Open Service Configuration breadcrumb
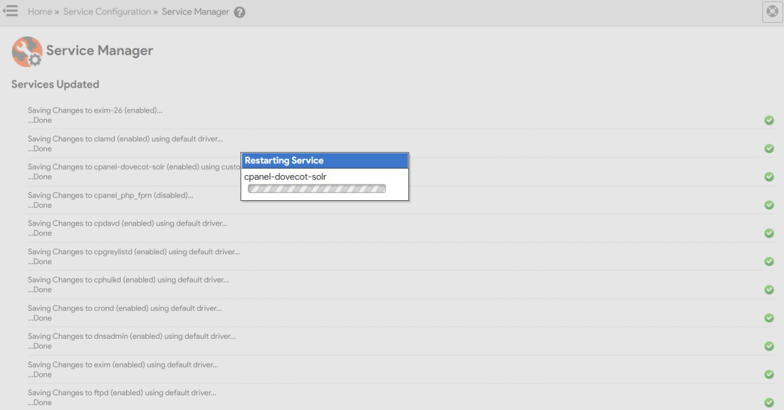Viewport: 784px width, 410px height. pos(107,12)
